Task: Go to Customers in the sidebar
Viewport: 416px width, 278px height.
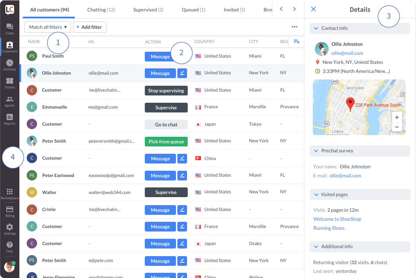Action: (9, 47)
